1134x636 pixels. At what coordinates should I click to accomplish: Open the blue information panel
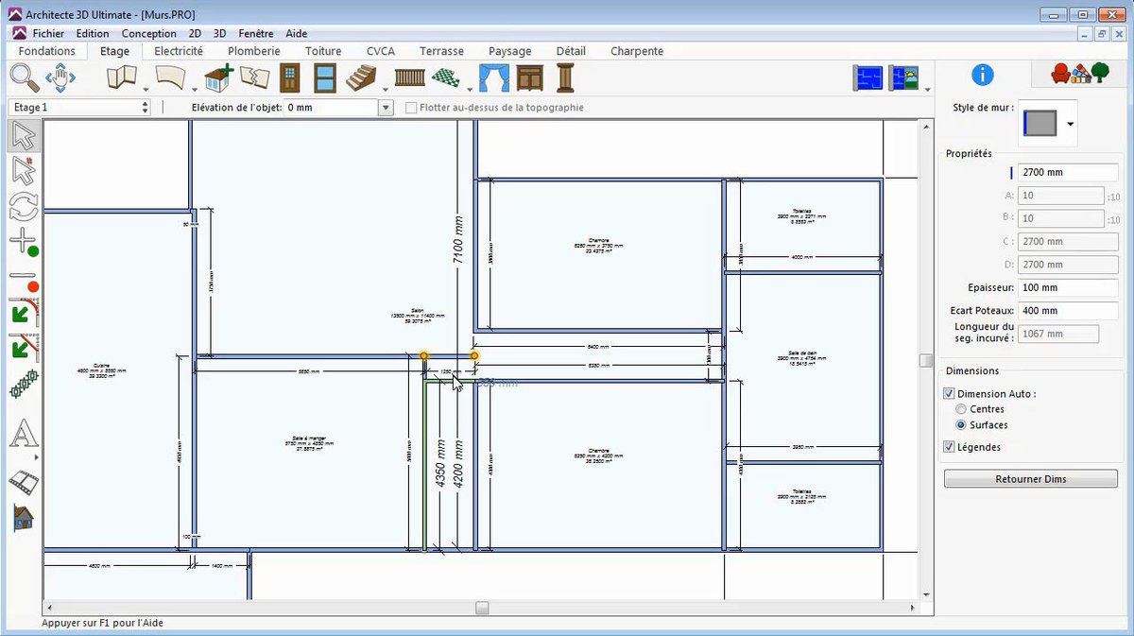point(983,75)
